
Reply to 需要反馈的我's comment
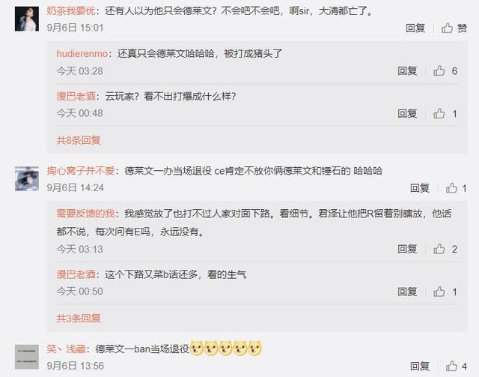pyautogui.click(x=407, y=249)
